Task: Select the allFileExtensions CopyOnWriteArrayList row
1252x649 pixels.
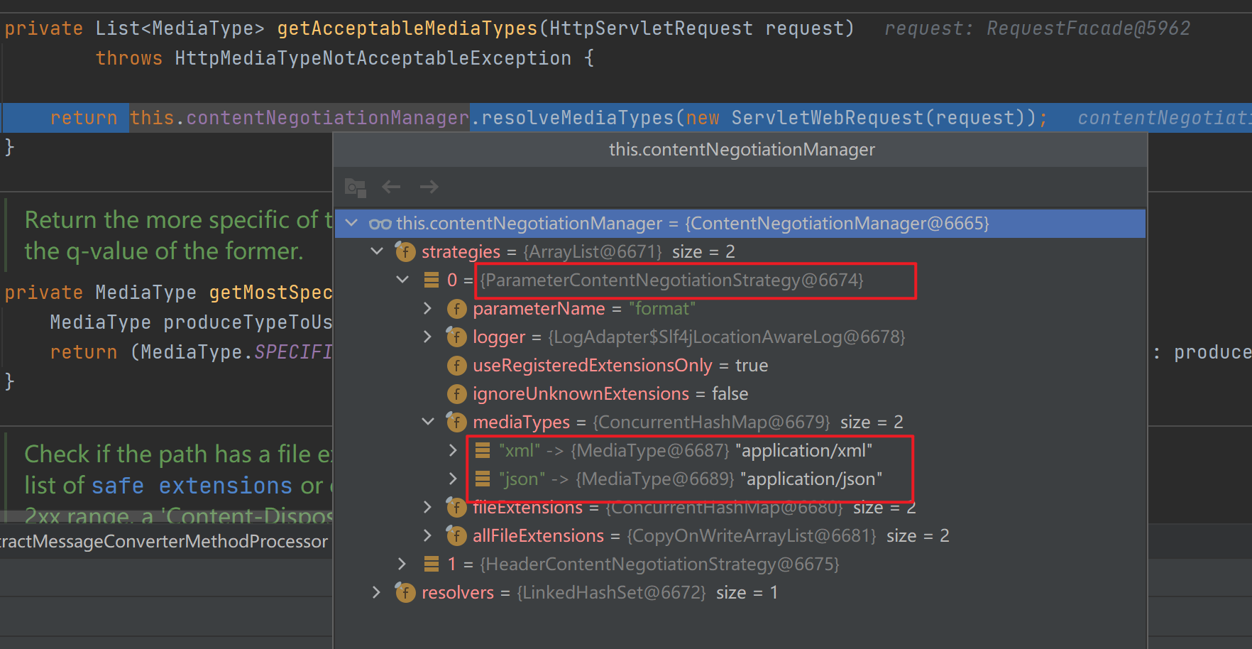Action: point(710,536)
